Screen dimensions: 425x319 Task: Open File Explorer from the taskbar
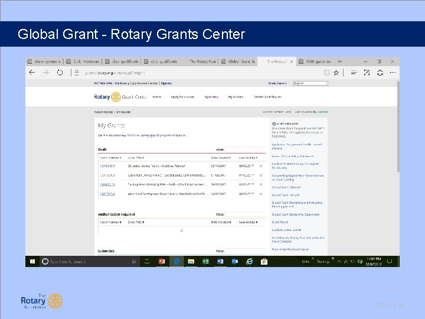coord(191,262)
